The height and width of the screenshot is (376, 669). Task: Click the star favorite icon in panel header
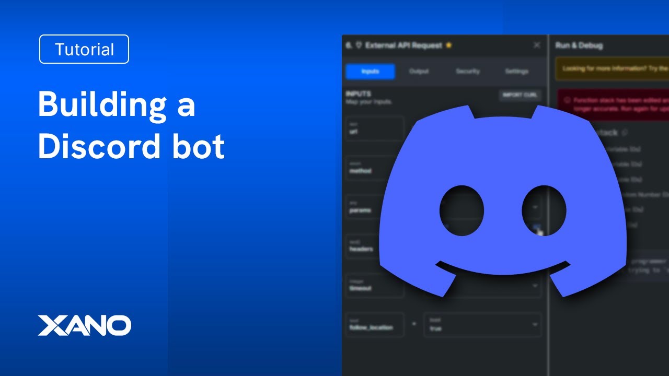tap(449, 45)
